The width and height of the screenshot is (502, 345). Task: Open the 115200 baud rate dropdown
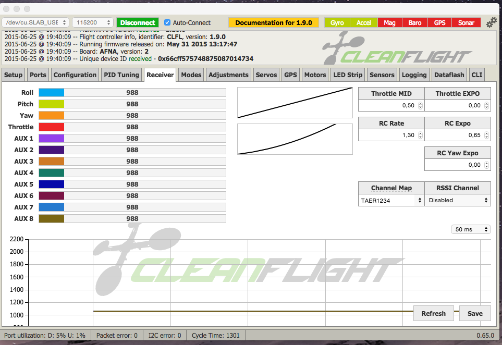click(93, 22)
